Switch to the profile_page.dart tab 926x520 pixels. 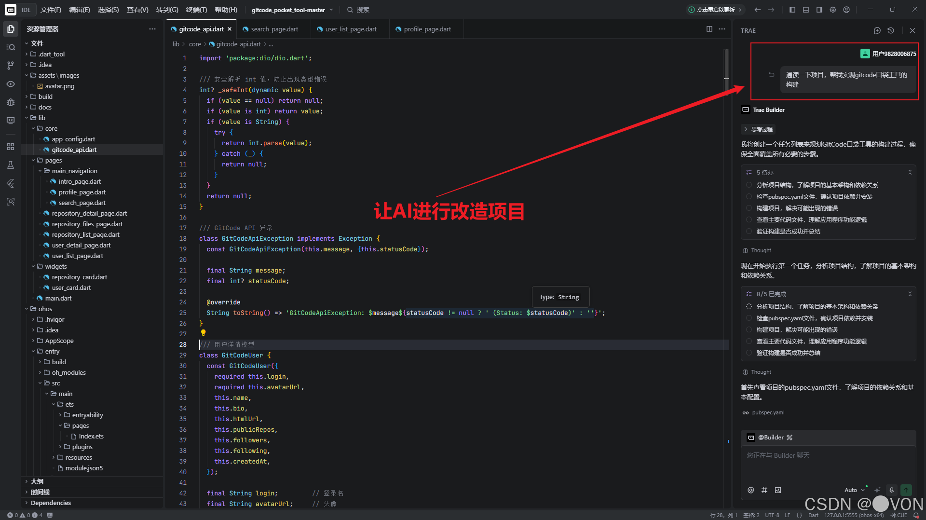(x=427, y=29)
